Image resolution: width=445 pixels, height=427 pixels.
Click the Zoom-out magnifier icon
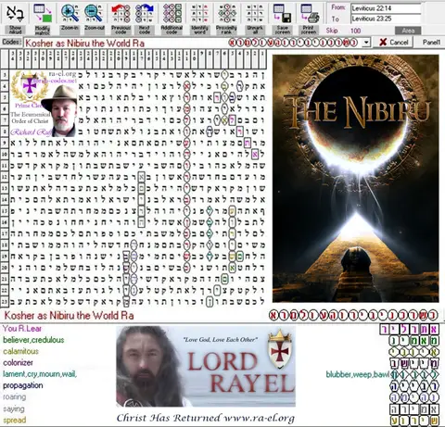94,13
